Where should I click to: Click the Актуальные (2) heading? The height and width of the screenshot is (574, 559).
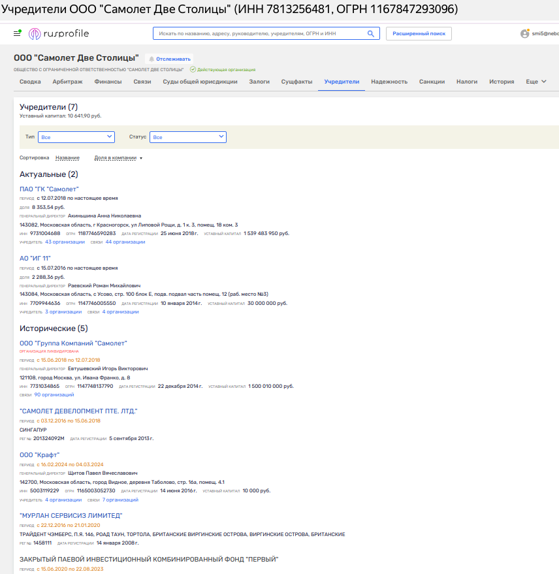point(49,174)
